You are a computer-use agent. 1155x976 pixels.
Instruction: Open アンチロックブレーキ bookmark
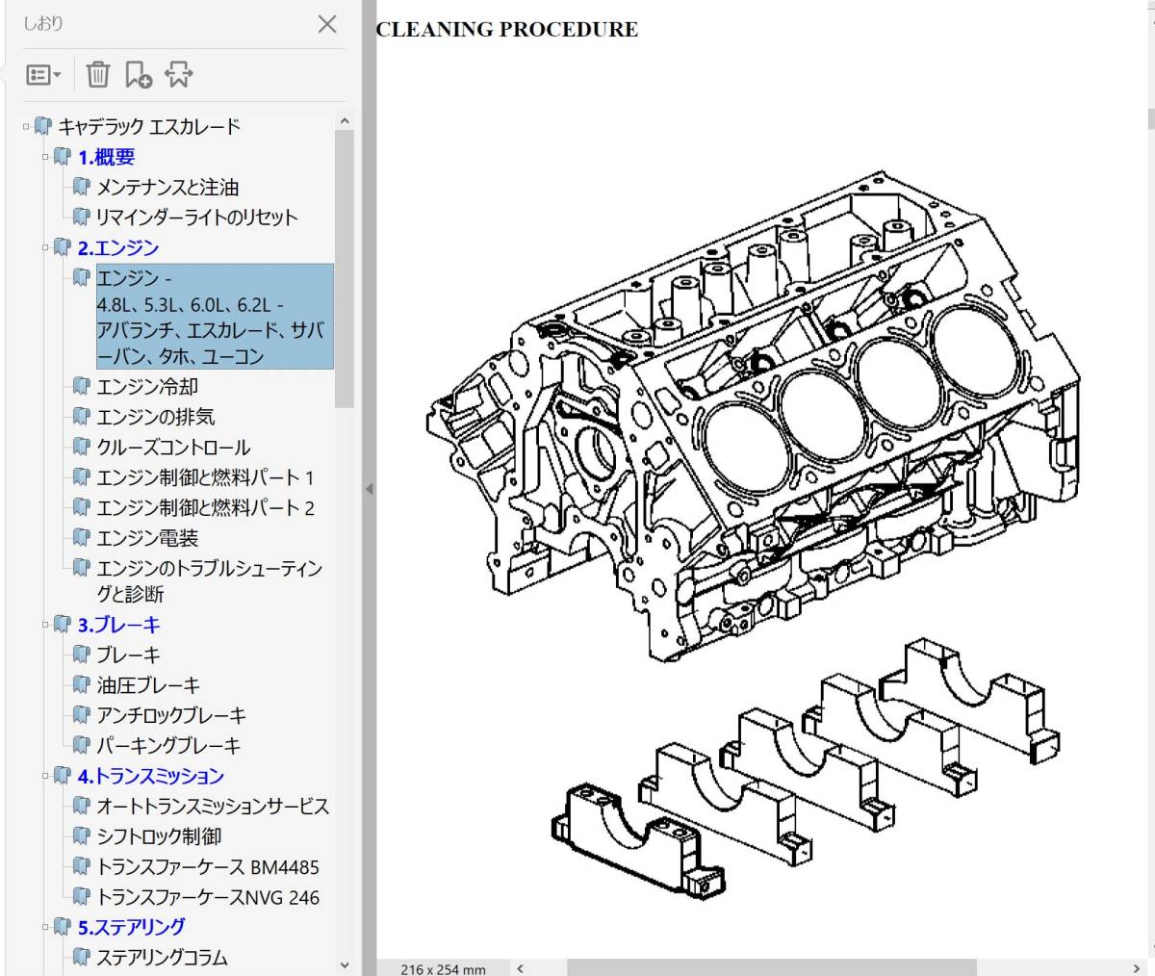tap(171, 715)
